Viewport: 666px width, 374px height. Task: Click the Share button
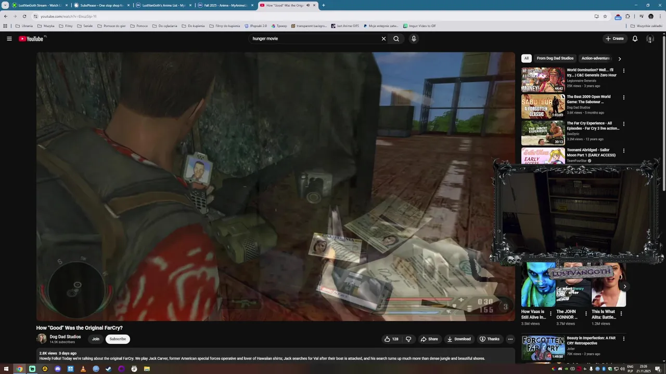[429, 339]
